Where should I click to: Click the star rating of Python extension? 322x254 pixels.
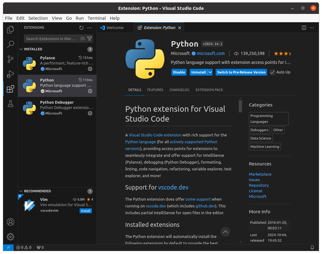click(x=282, y=54)
